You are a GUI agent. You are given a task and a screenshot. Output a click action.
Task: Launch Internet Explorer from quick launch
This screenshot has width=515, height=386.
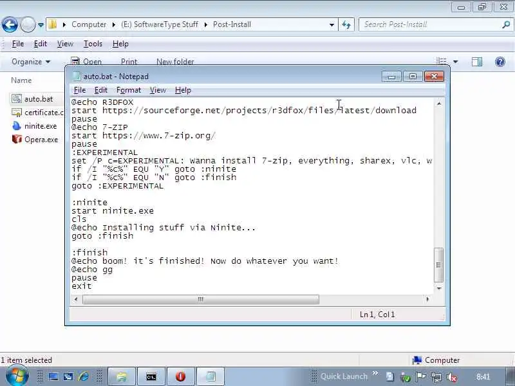pyautogui.click(x=84, y=376)
